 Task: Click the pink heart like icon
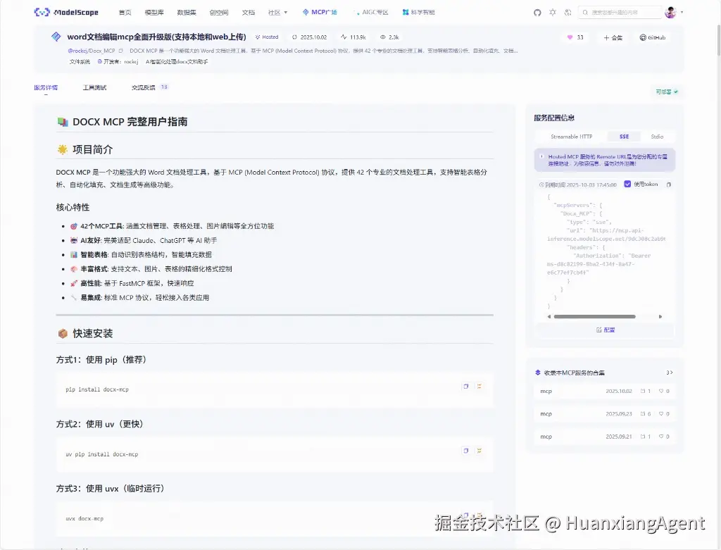(x=570, y=37)
